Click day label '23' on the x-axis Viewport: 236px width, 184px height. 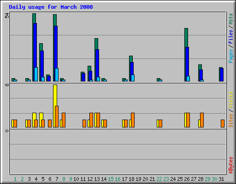click(x=166, y=179)
